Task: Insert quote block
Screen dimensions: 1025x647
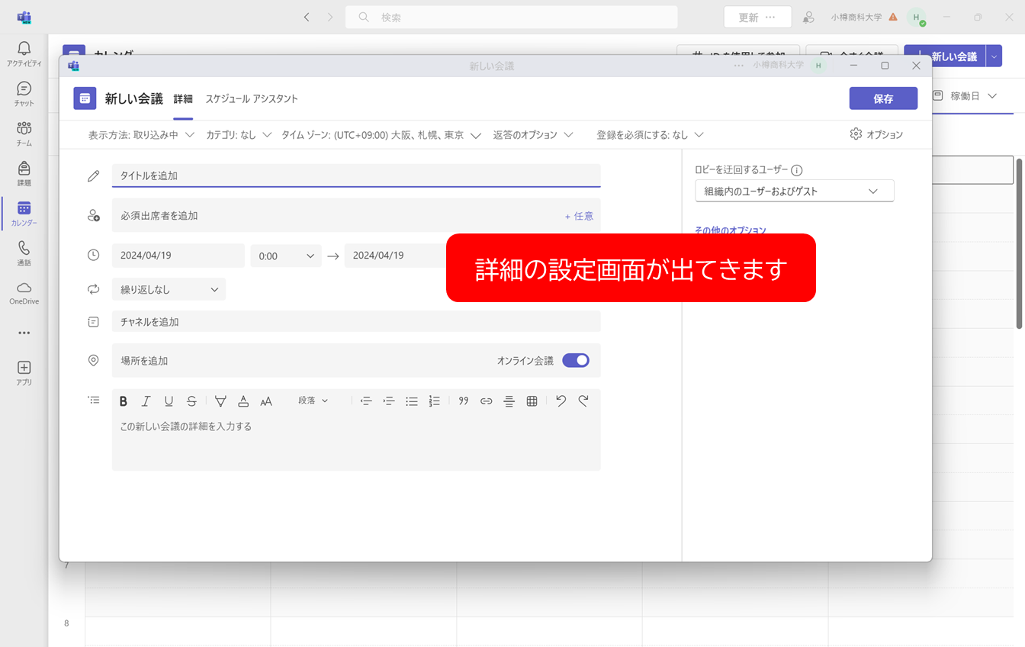Action: (x=463, y=401)
